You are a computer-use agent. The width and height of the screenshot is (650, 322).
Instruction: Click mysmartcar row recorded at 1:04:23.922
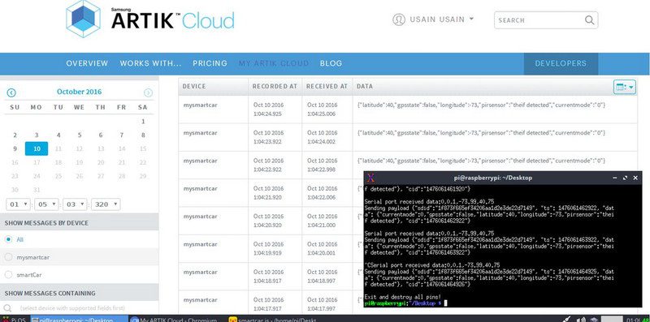[x=408, y=137]
